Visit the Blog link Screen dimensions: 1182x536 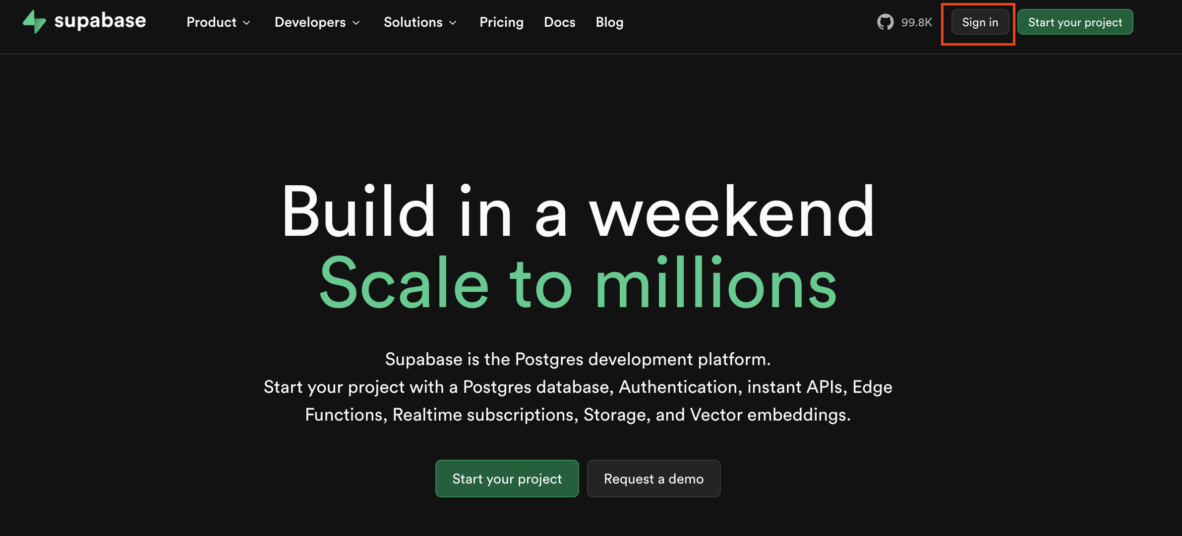click(609, 22)
